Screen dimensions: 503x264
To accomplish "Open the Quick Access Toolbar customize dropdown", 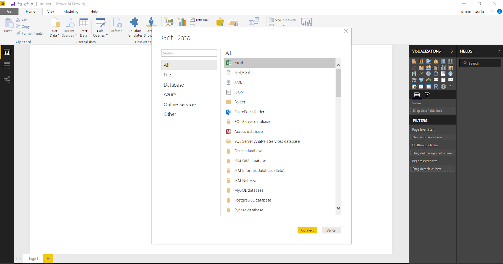I will 32,4.
